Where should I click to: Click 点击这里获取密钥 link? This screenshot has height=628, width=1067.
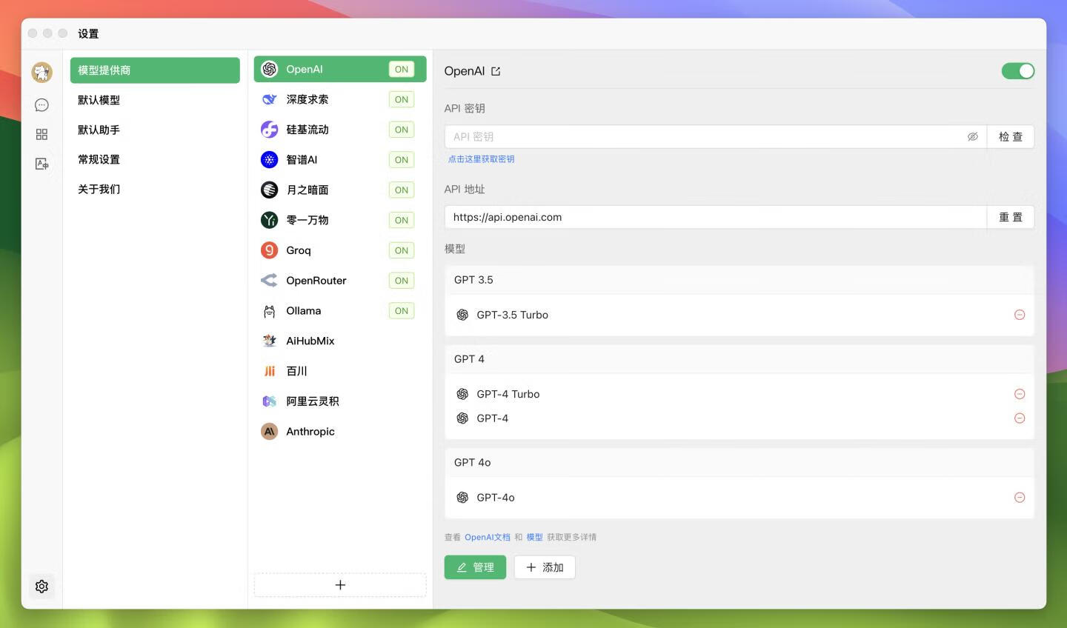pos(482,159)
